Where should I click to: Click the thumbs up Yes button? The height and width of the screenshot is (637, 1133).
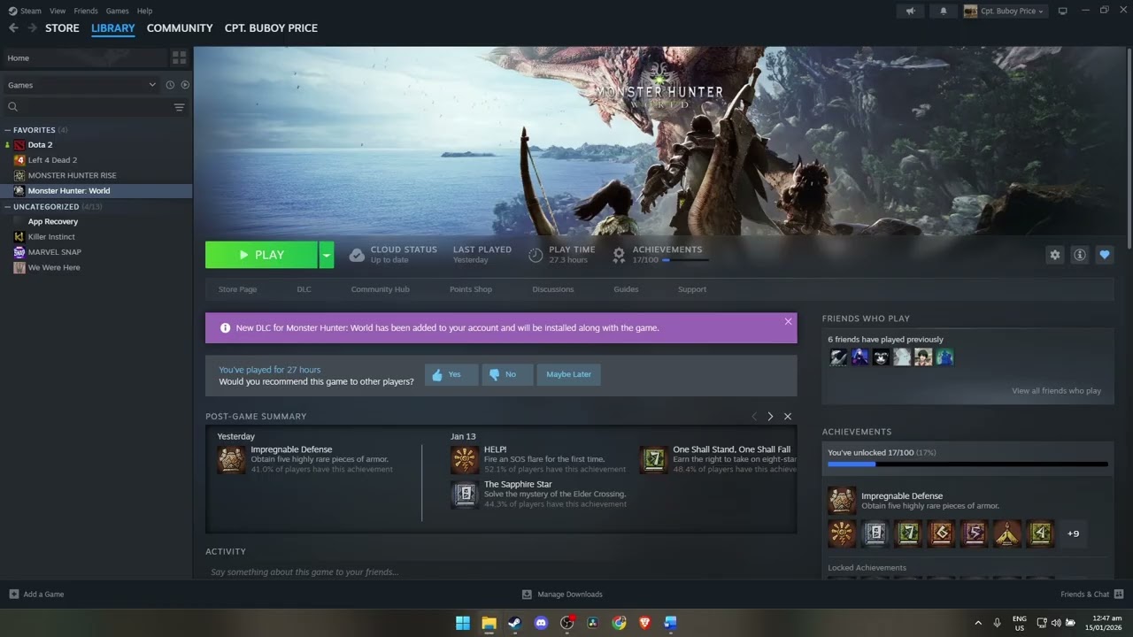pyautogui.click(x=451, y=374)
